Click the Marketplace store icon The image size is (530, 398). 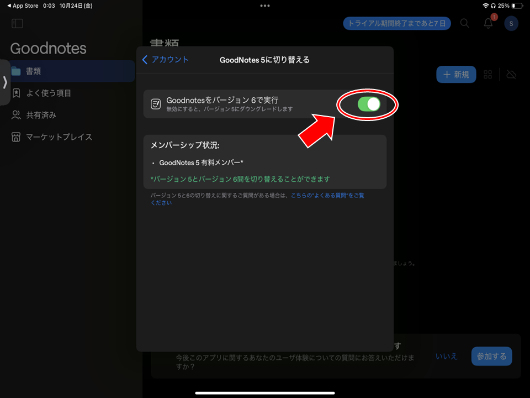16,137
